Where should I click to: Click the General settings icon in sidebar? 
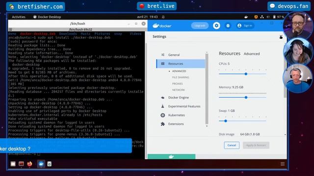pos(163,55)
